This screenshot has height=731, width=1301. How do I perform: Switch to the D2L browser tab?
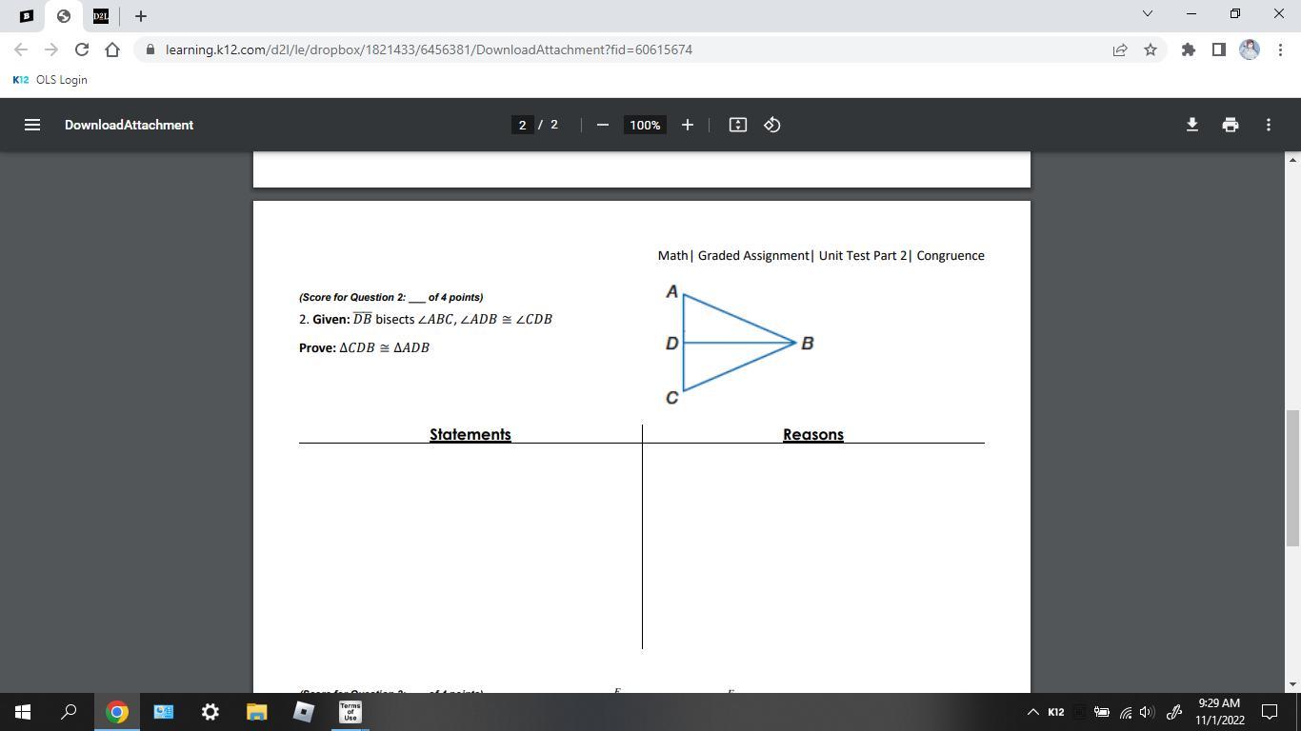(x=101, y=16)
